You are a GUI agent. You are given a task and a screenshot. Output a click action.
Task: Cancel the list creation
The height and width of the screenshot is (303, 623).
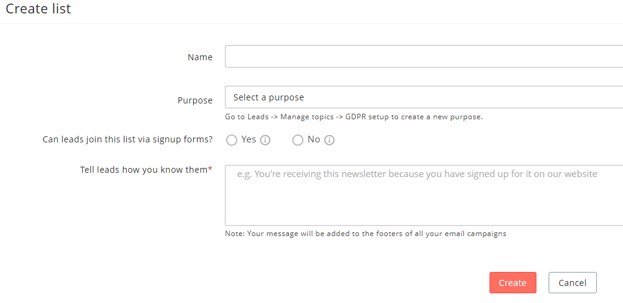tap(572, 282)
